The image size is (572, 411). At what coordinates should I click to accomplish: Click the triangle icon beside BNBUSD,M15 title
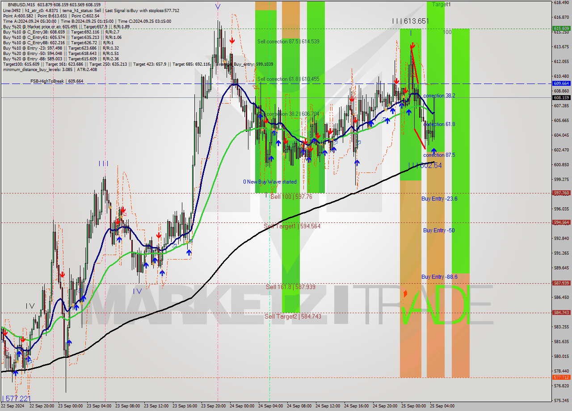coord(4,4)
